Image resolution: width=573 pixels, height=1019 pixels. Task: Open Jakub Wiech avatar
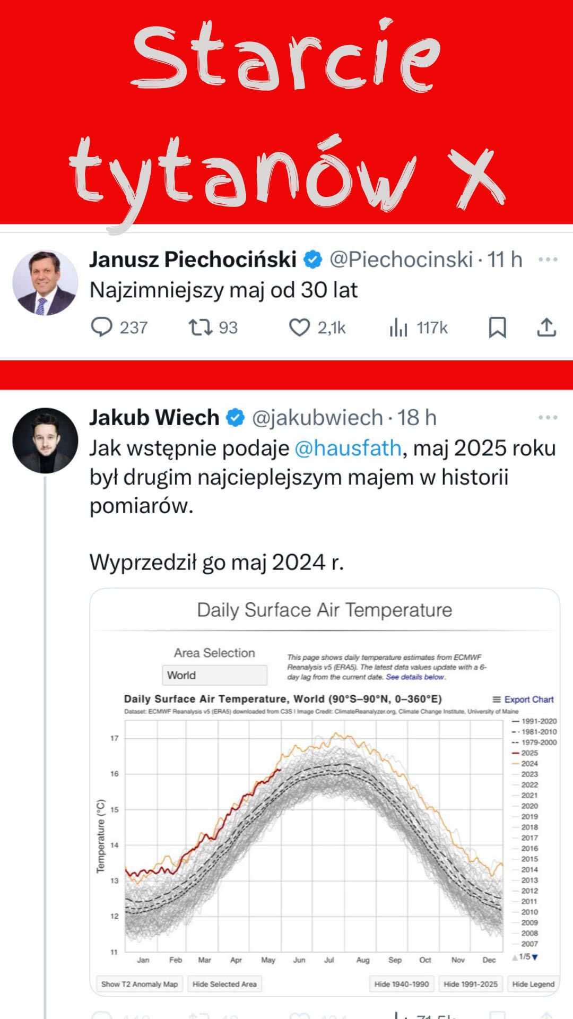pyautogui.click(x=45, y=441)
